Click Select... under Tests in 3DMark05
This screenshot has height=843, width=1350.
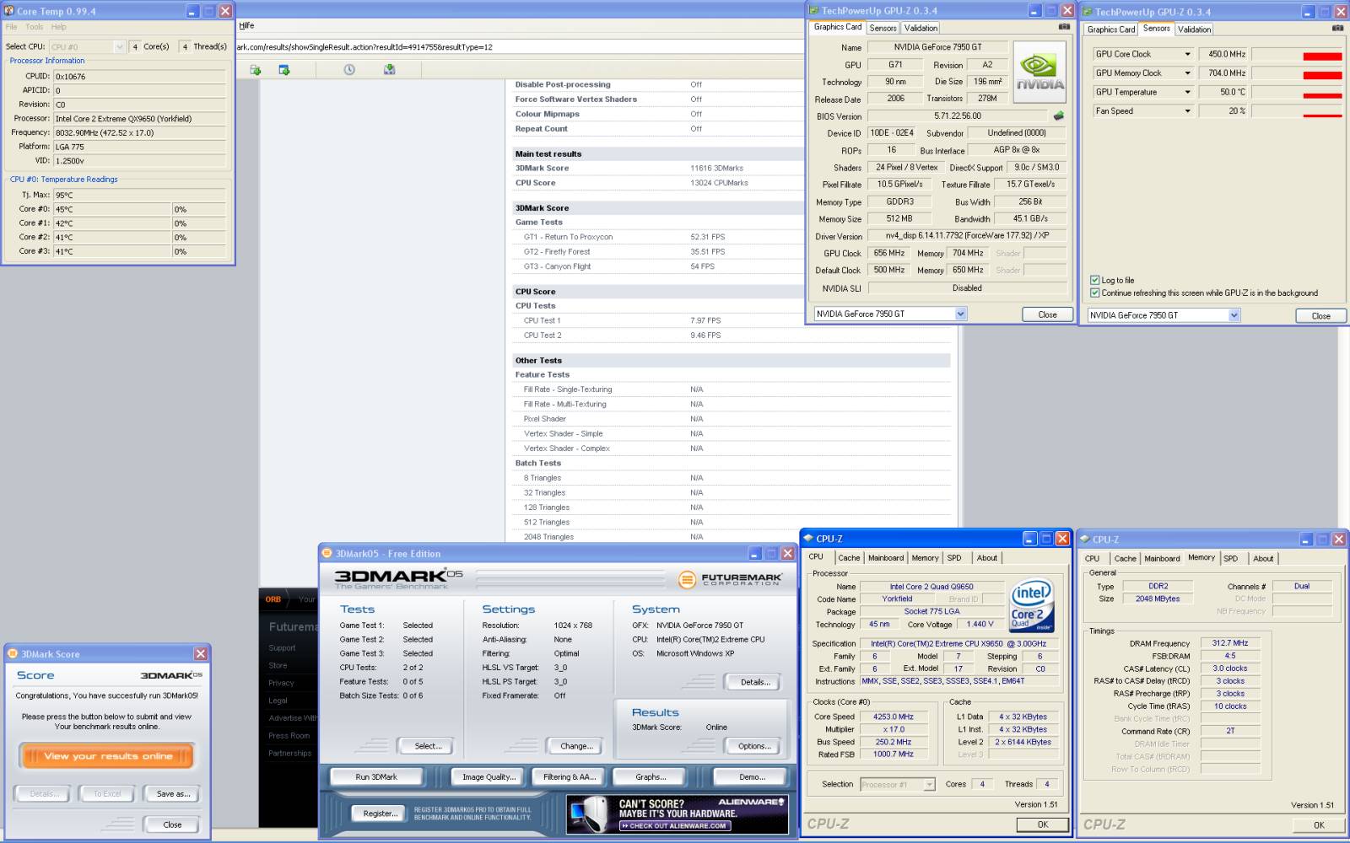tap(428, 746)
